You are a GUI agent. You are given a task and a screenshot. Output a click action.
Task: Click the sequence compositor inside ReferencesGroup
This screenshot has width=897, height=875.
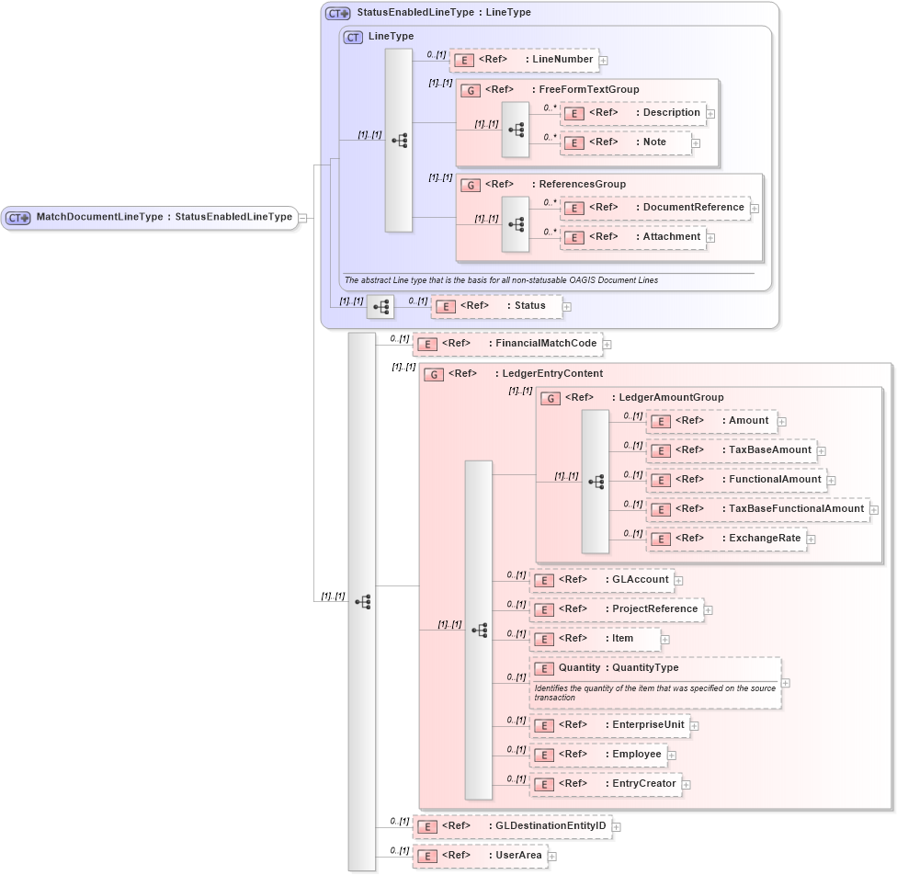[517, 222]
